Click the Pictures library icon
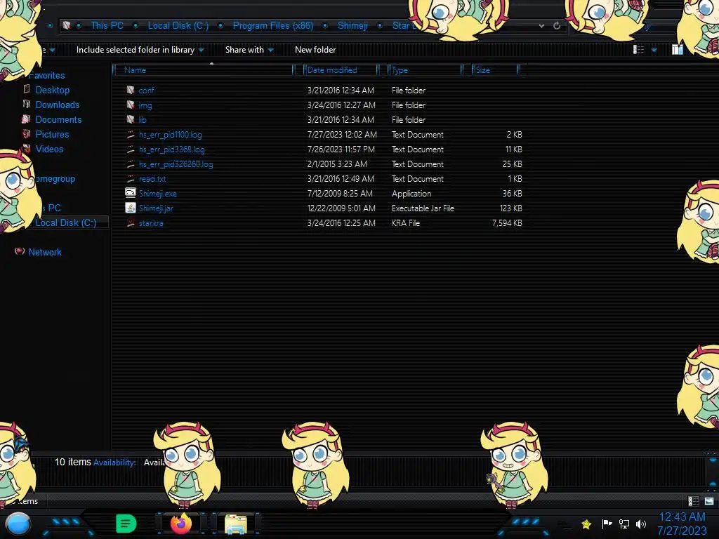719x539 pixels. (x=27, y=134)
